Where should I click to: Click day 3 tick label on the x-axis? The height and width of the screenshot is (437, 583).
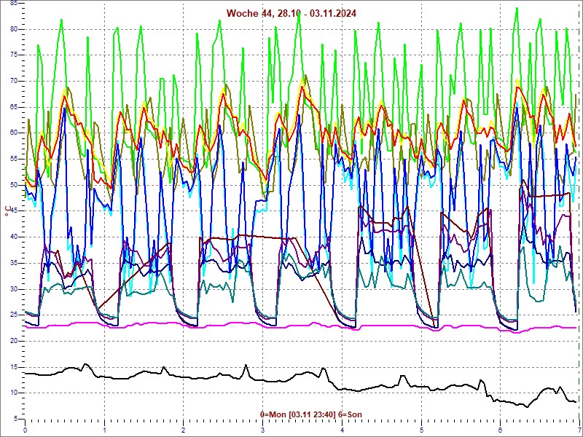coord(262,430)
